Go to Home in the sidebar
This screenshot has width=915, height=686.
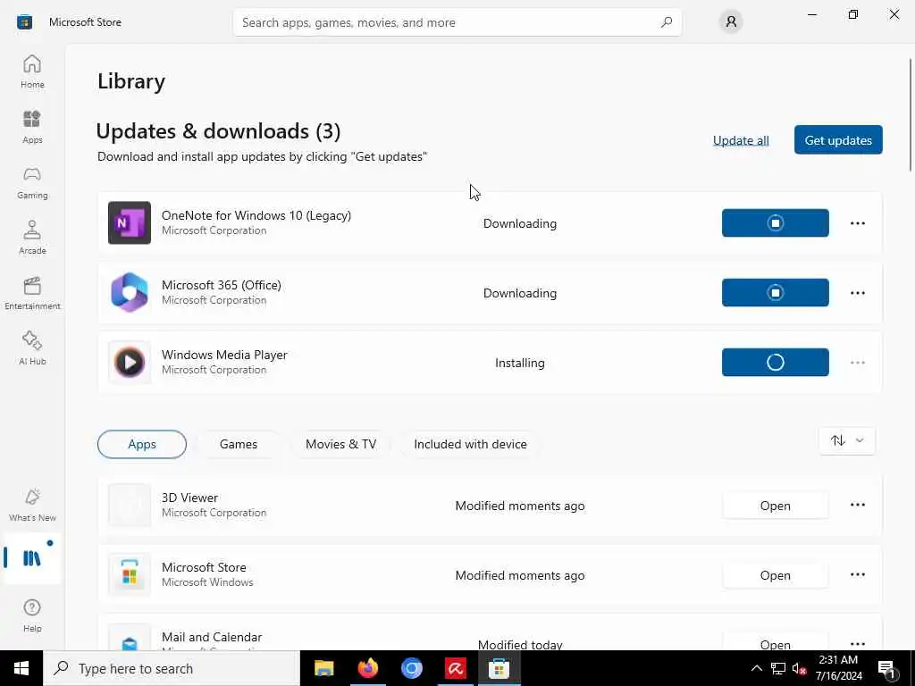pos(32,71)
